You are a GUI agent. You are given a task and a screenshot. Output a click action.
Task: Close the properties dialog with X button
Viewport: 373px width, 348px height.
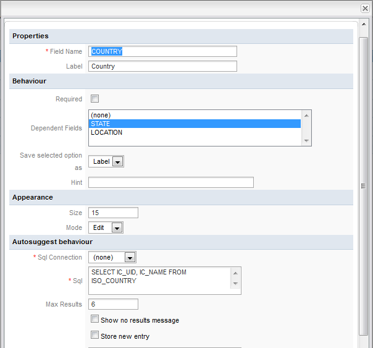(364, 8)
